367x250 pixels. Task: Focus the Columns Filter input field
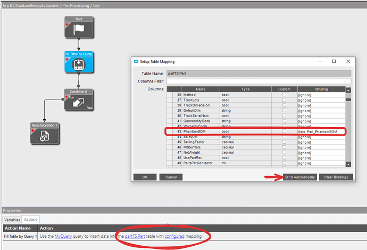pyautogui.click(x=258, y=81)
